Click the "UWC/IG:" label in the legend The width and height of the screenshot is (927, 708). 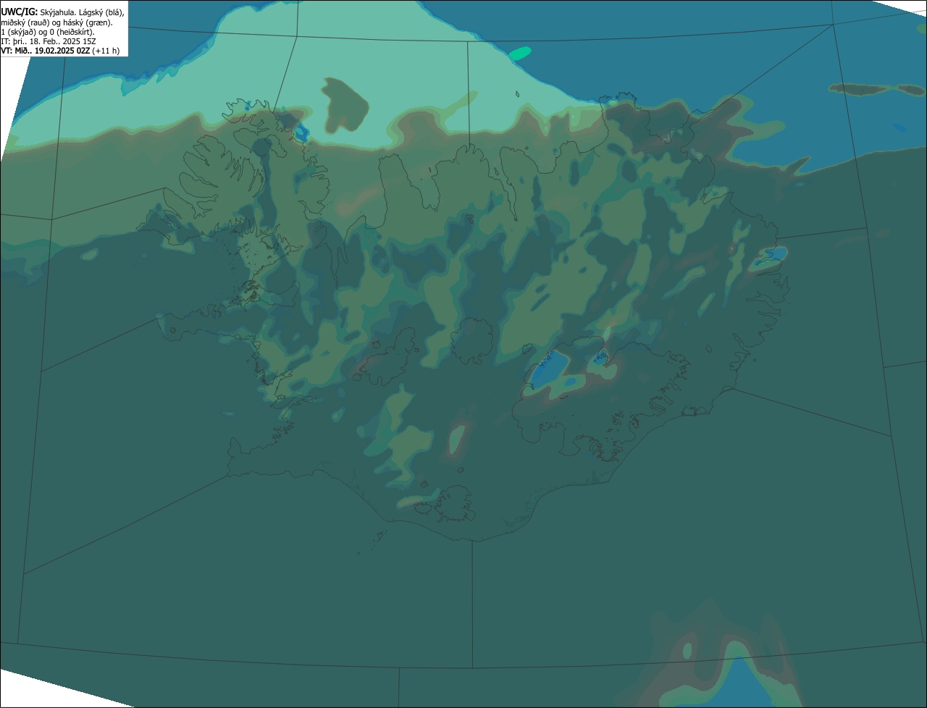20,12
